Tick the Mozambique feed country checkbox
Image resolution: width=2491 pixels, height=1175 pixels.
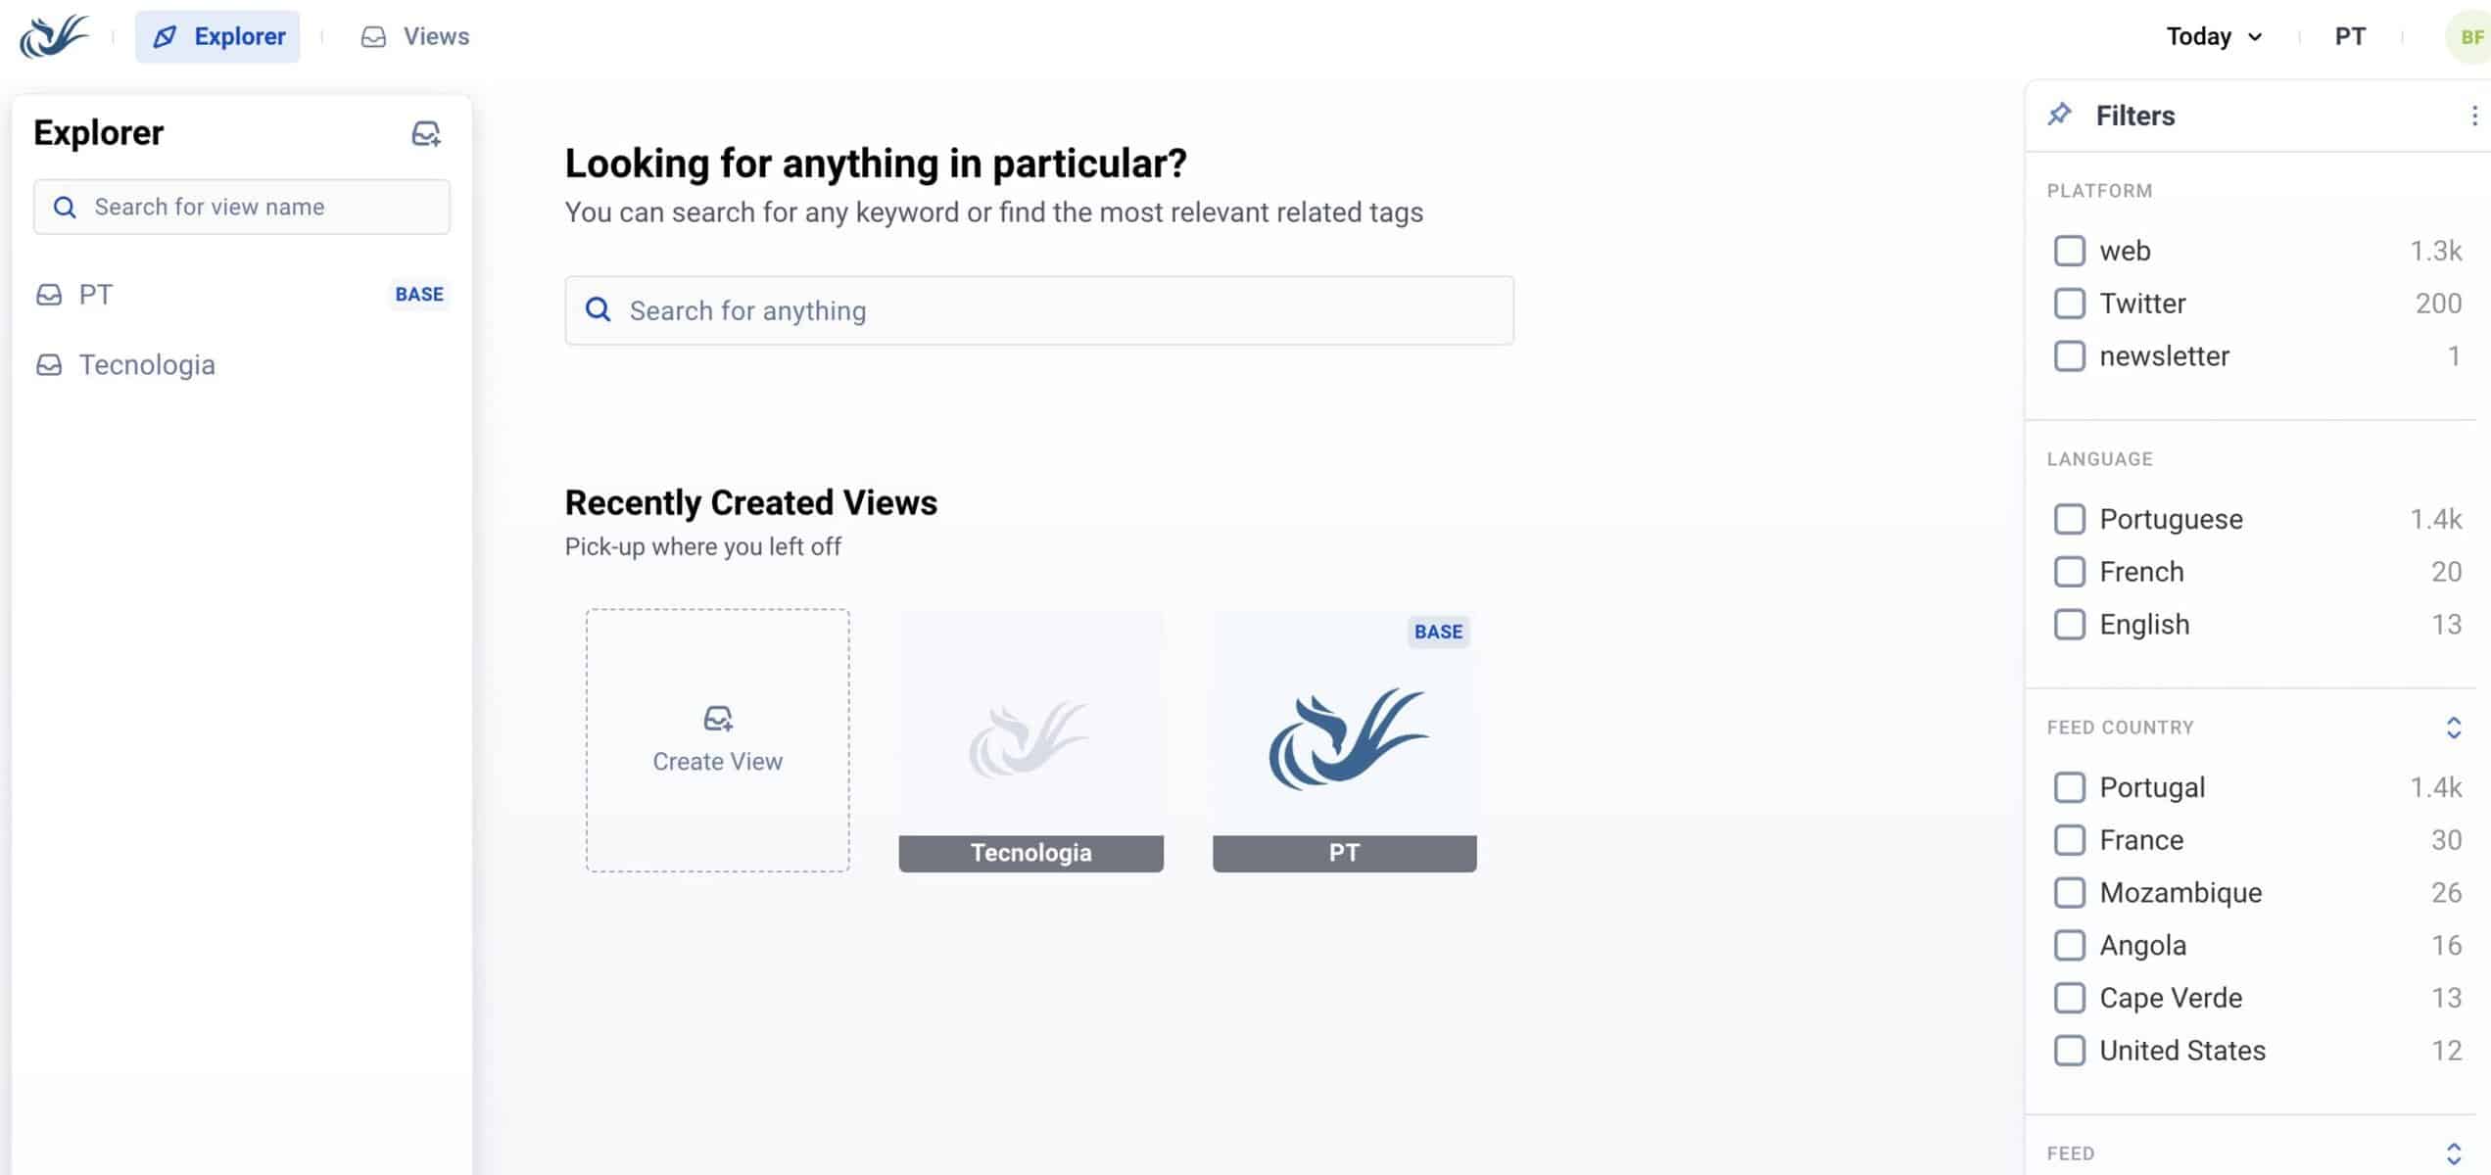pyautogui.click(x=2069, y=893)
